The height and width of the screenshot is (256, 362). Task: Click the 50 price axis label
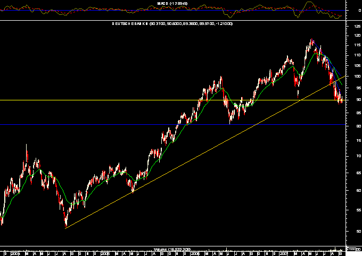pos(358,231)
